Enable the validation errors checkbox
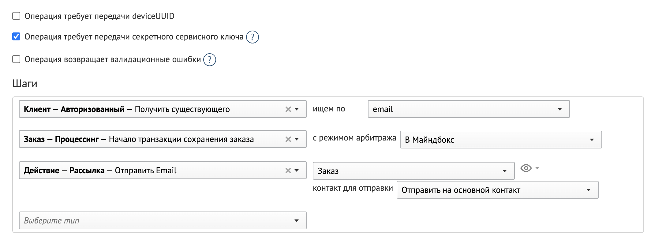 tap(16, 59)
